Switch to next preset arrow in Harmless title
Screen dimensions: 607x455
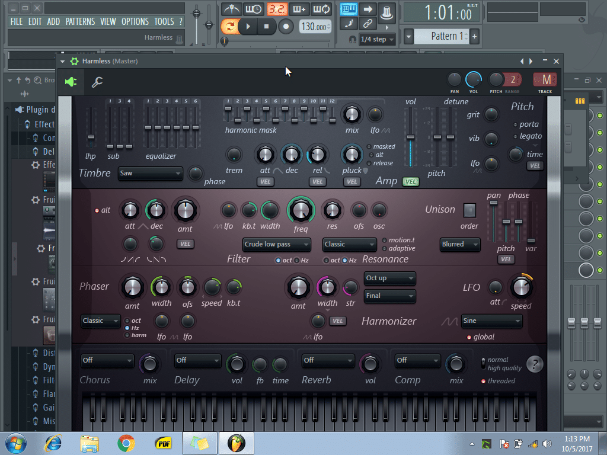[531, 61]
